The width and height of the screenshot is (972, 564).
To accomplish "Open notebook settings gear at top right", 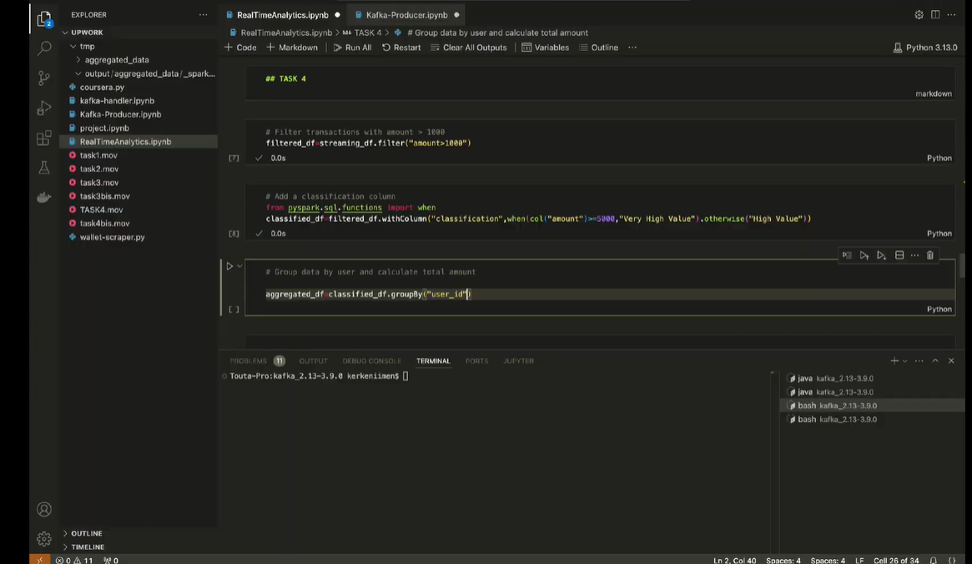I will 919,15.
